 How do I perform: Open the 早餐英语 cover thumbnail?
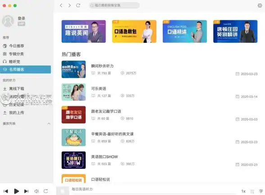coord(73,137)
